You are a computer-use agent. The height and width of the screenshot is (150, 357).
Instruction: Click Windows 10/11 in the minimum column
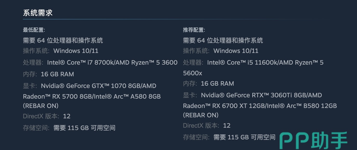(76, 51)
